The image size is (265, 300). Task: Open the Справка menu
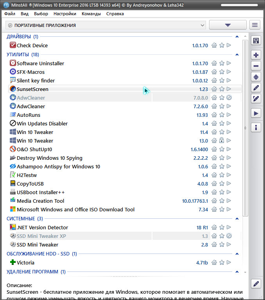pos(115,14)
